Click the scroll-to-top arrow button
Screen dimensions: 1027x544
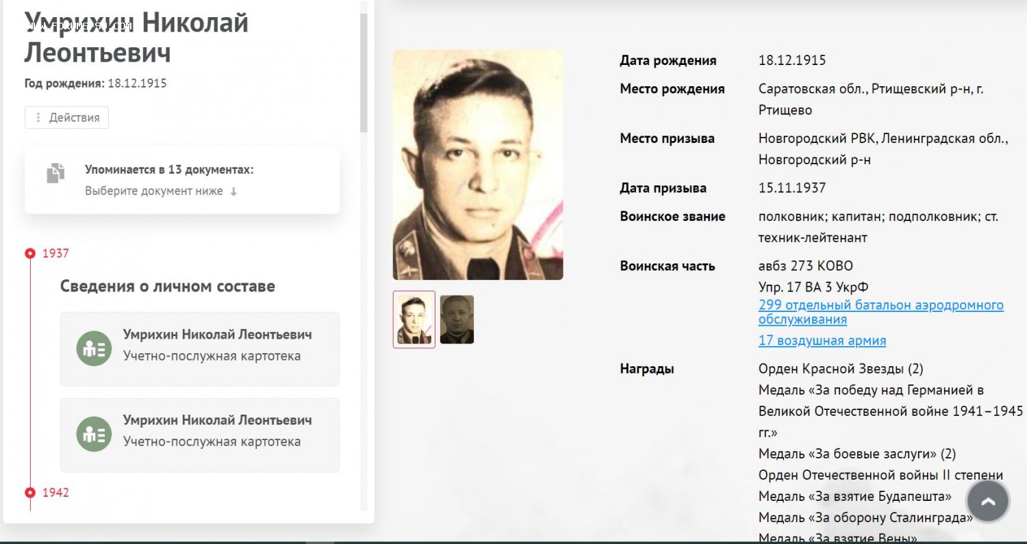tap(988, 502)
